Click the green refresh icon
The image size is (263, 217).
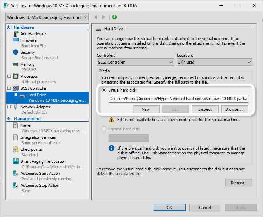tap(114, 17)
